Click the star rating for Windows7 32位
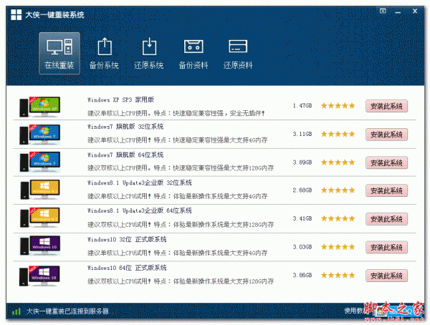The width and height of the screenshot is (430, 325). click(x=338, y=134)
